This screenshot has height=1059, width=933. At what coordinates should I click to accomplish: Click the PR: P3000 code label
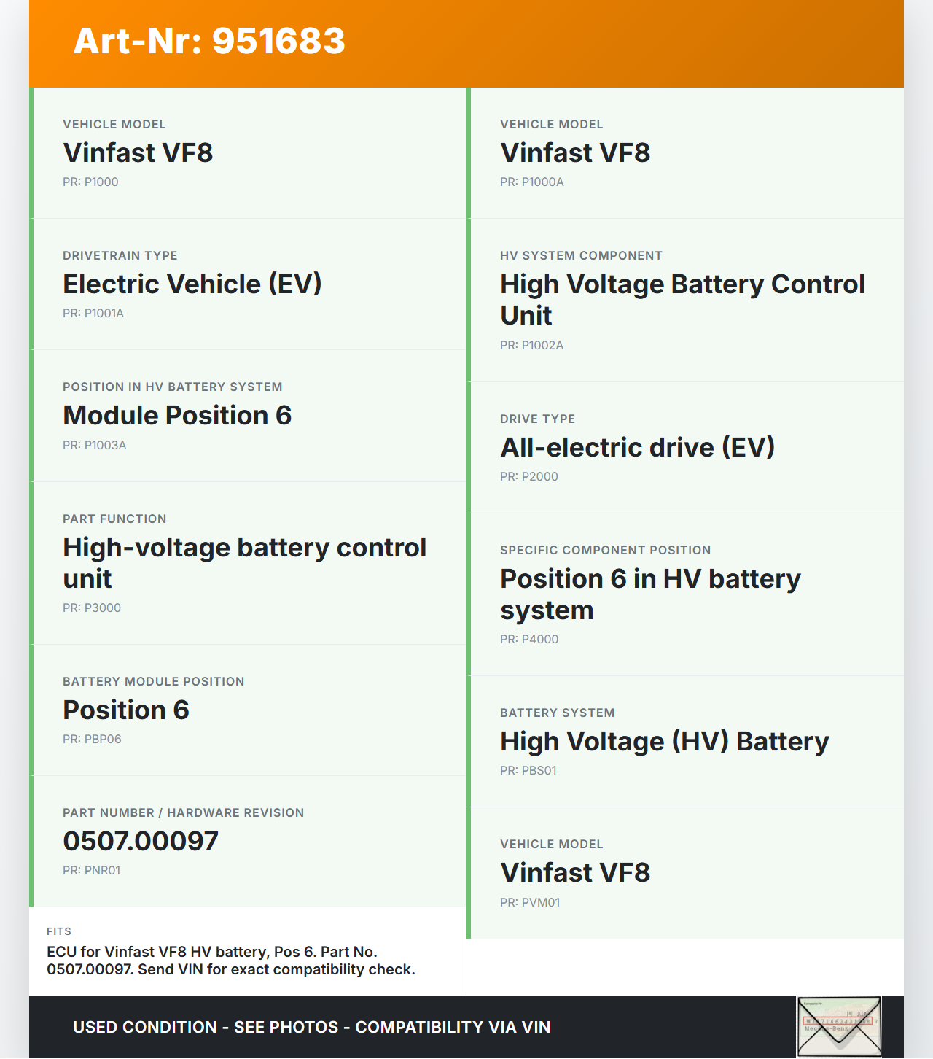[x=92, y=608]
